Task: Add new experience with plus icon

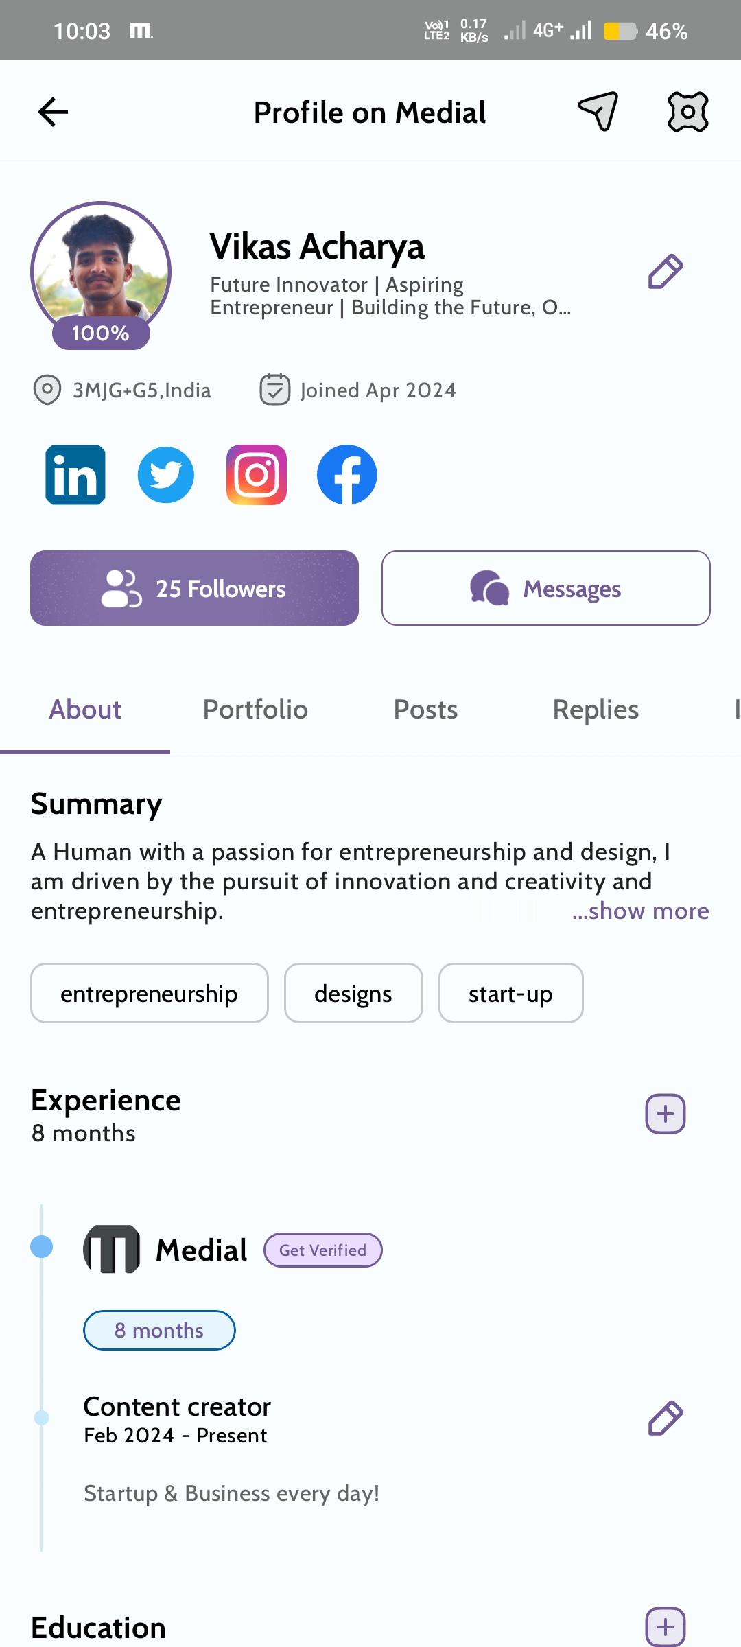Action: (666, 1114)
